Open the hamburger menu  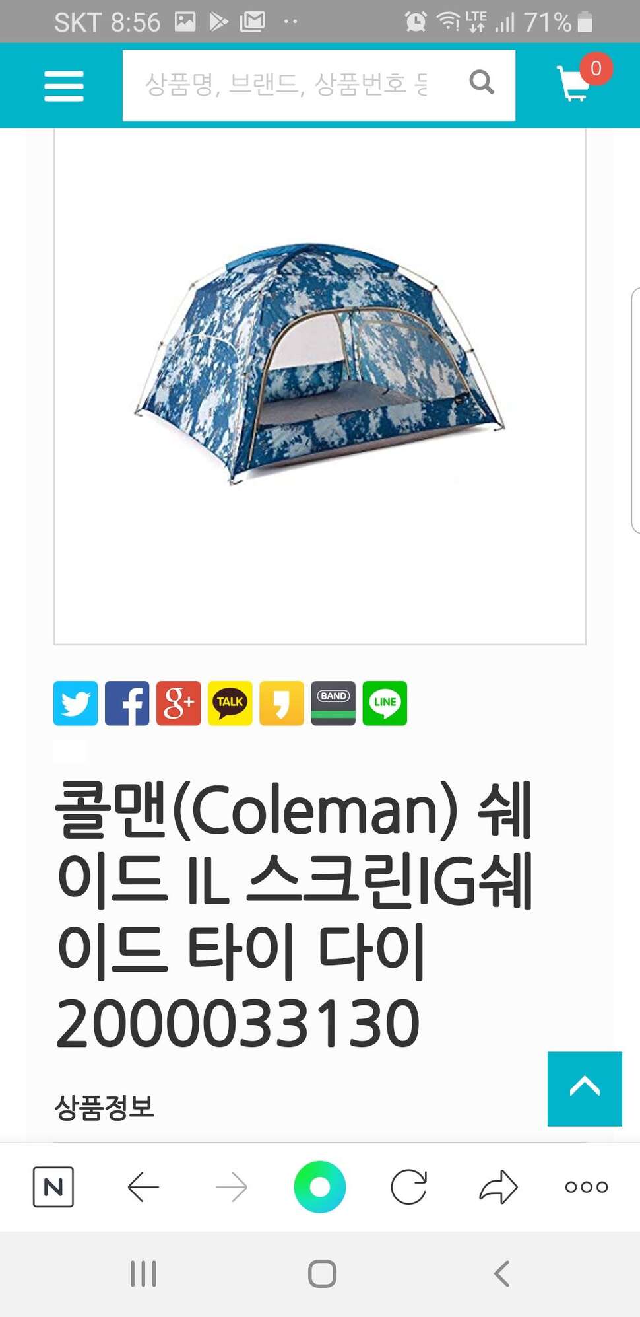pyautogui.click(x=64, y=86)
